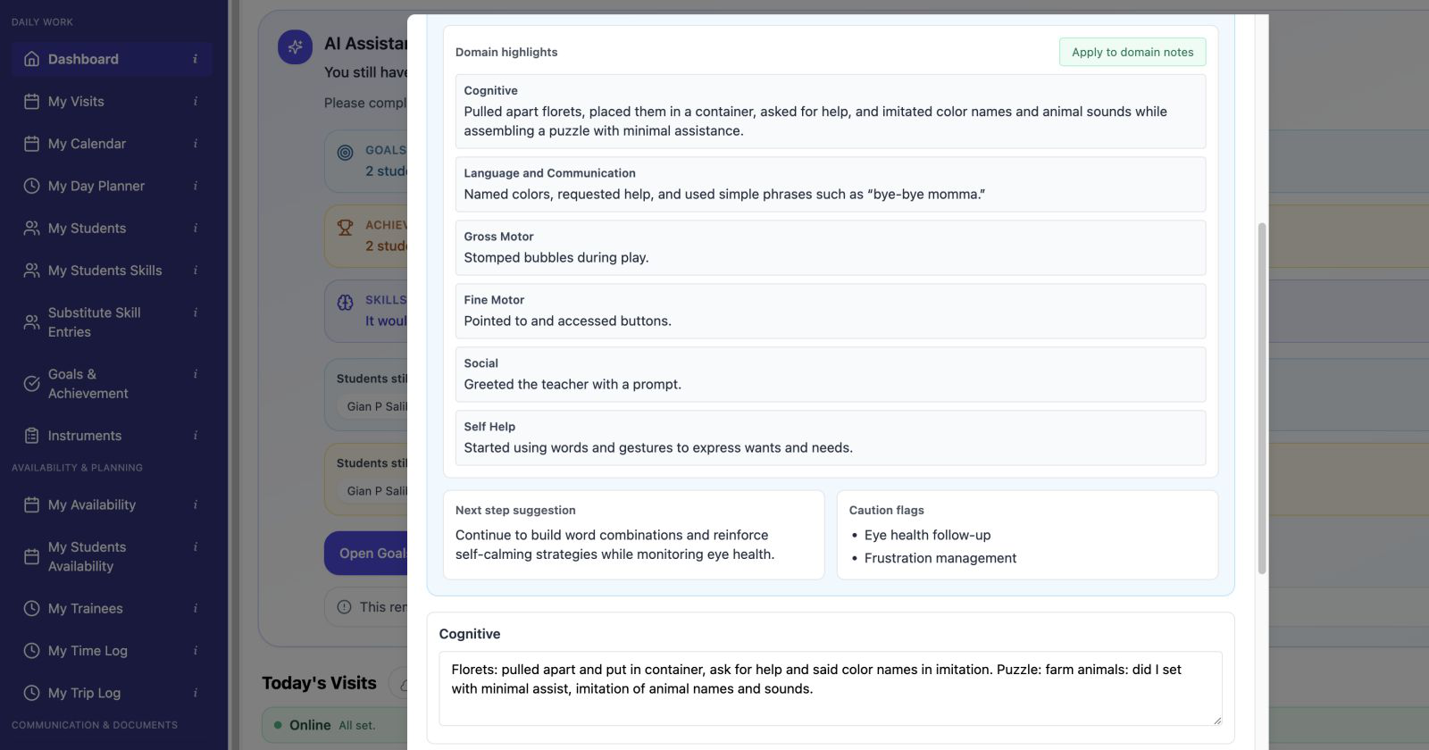Image resolution: width=1429 pixels, height=750 pixels.
Task: Open My Day Planner
Action: (x=96, y=186)
